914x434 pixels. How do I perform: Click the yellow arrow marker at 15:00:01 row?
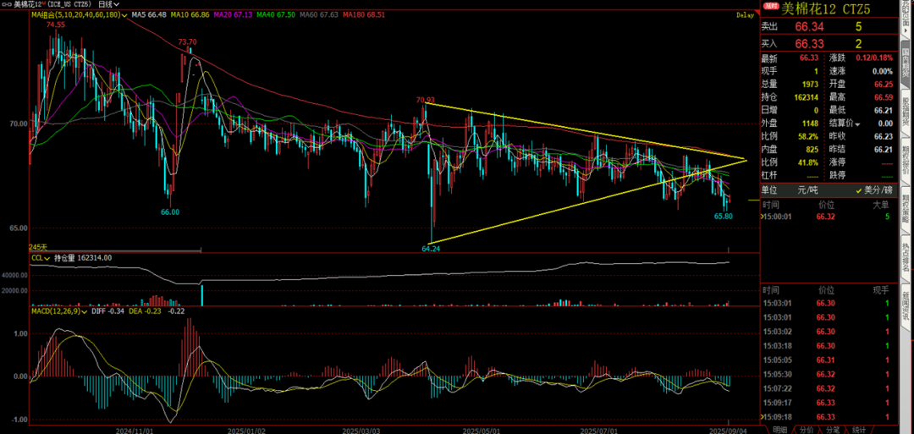[x=762, y=217]
